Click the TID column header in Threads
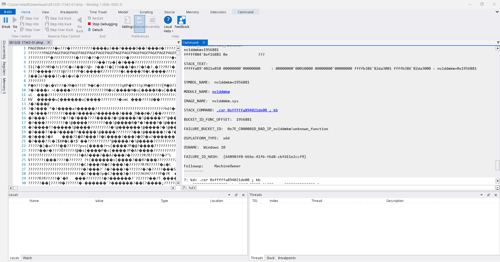 (x=255, y=201)
